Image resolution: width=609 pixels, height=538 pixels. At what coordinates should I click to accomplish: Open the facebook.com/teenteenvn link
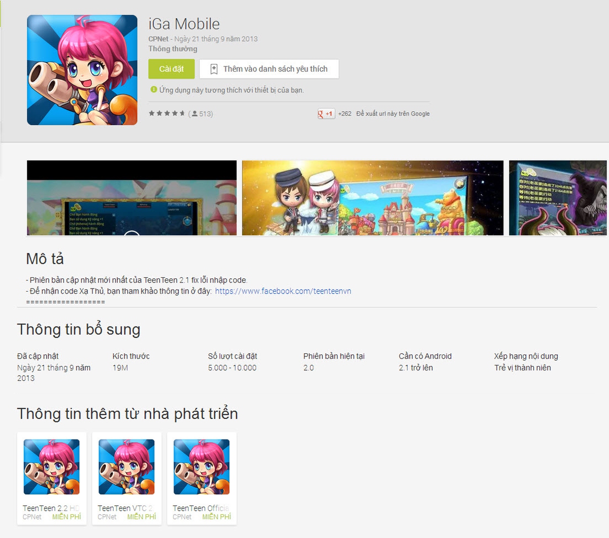283,291
